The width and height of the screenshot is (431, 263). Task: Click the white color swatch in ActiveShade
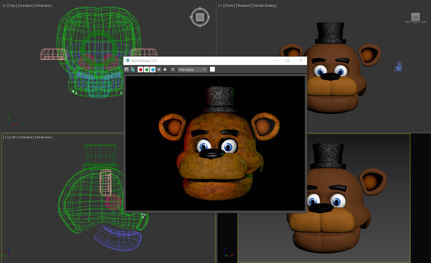212,69
